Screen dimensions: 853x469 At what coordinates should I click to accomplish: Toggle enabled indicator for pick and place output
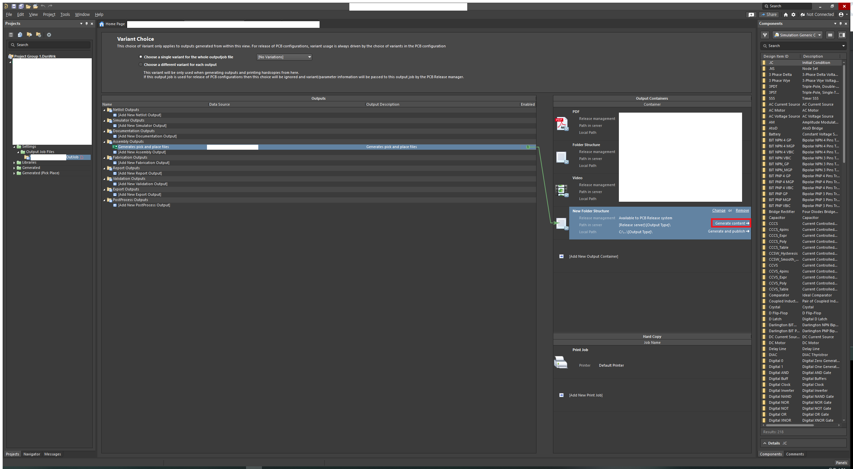pyautogui.click(x=528, y=147)
